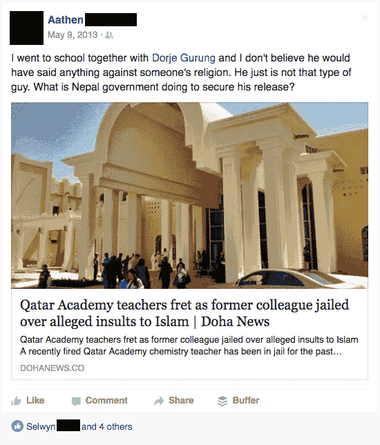380x445 pixels.
Task: Click the Buffer text label
Action: [x=246, y=401]
